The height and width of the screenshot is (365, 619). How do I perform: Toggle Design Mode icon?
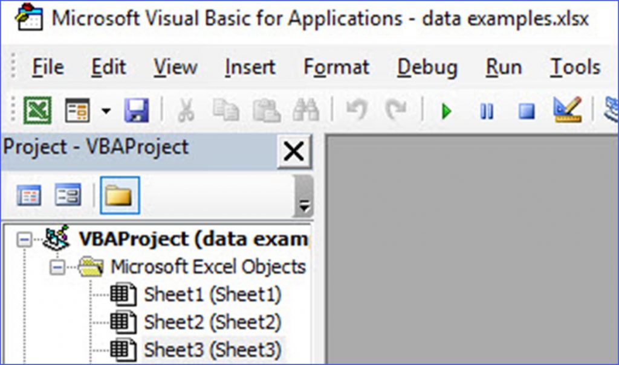(x=567, y=110)
